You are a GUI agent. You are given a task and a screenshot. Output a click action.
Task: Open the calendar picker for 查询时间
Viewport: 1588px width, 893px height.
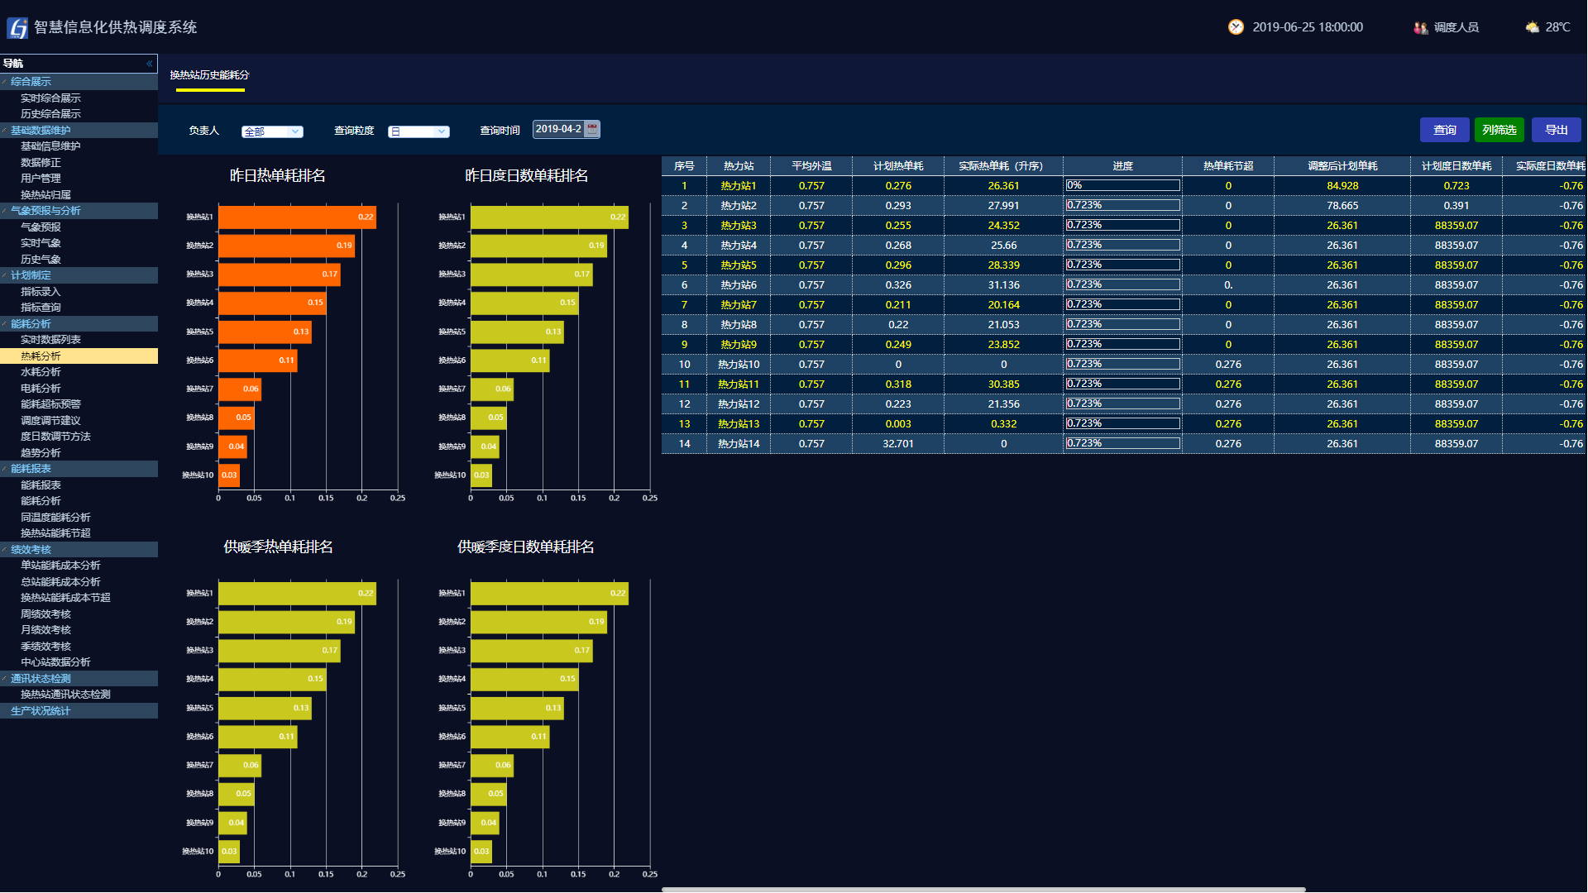(592, 129)
